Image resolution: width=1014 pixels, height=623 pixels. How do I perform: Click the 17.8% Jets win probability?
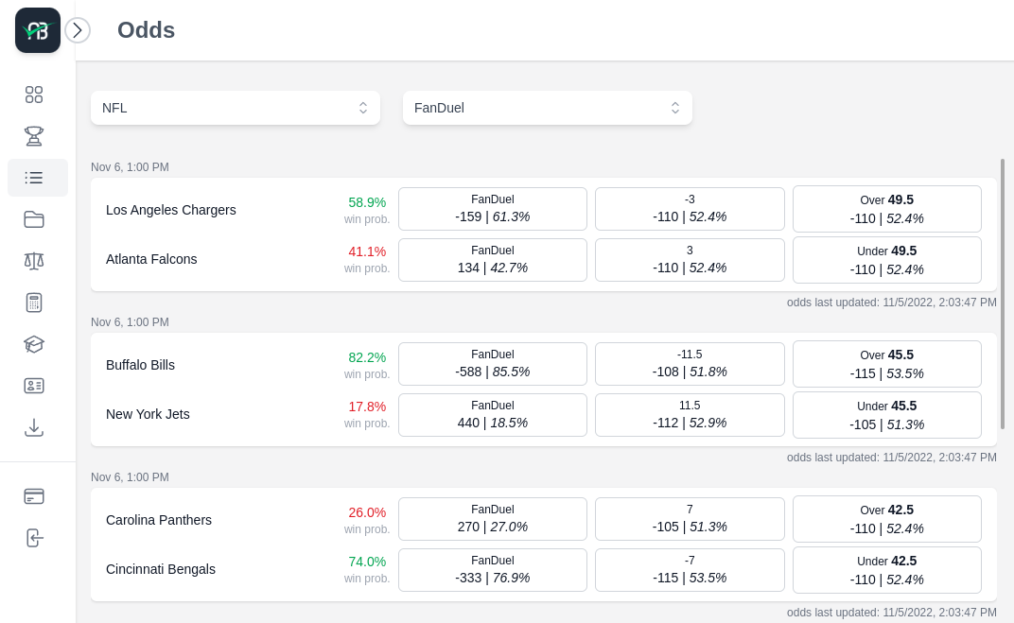[x=367, y=407]
